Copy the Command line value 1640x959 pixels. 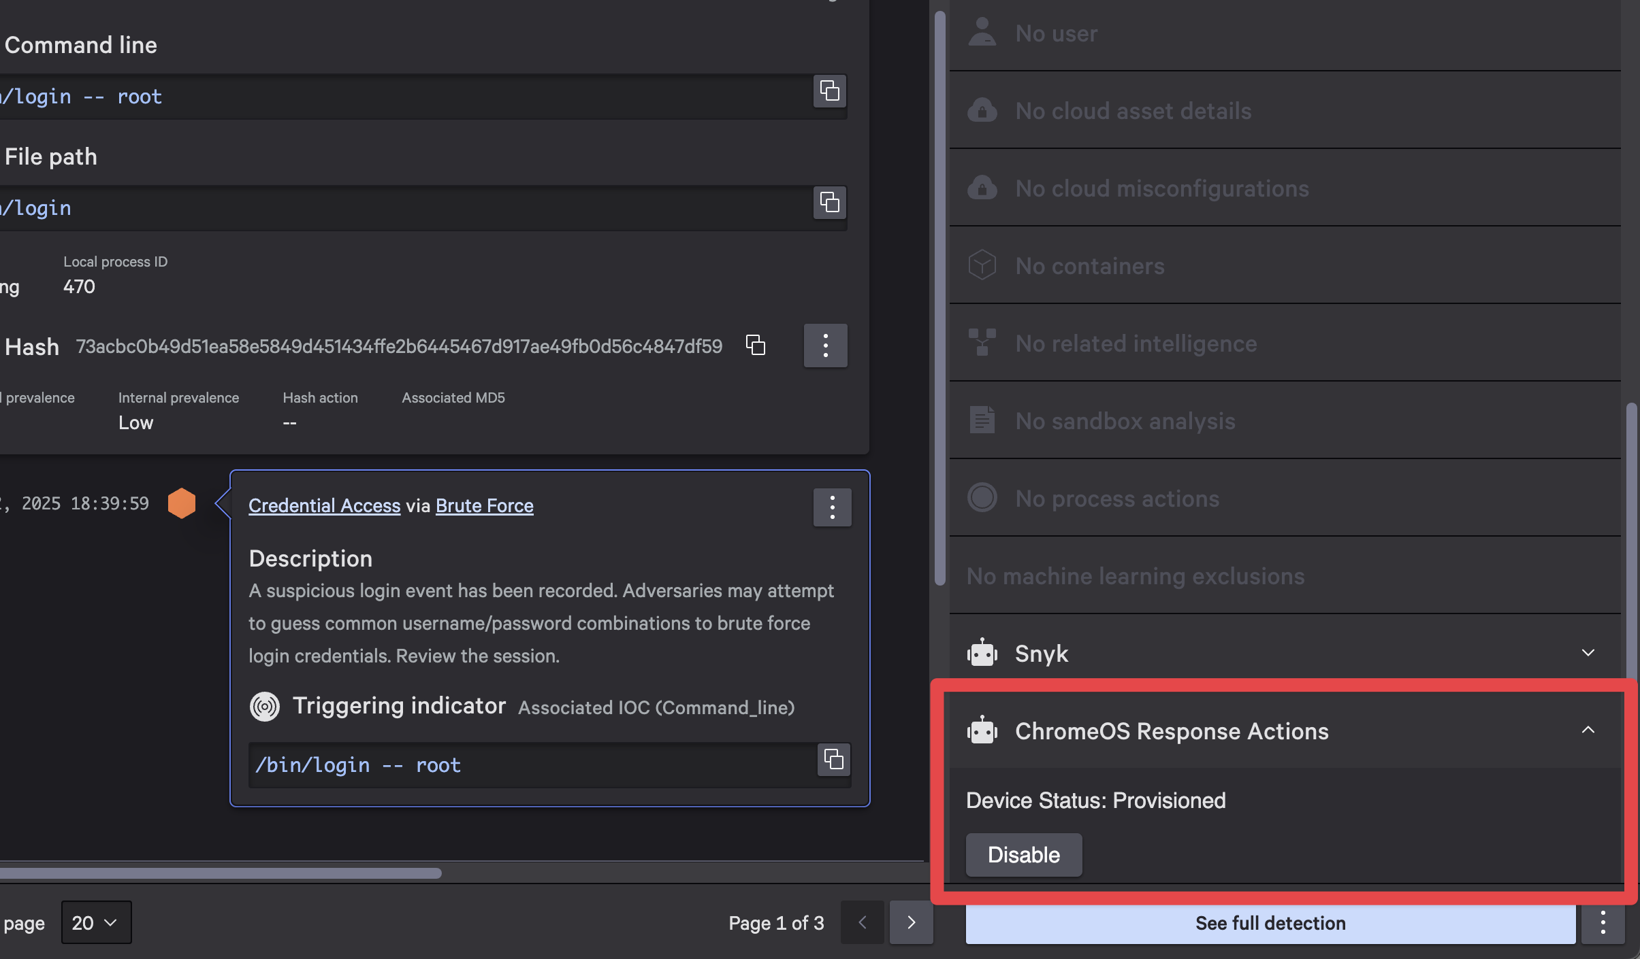tap(829, 90)
